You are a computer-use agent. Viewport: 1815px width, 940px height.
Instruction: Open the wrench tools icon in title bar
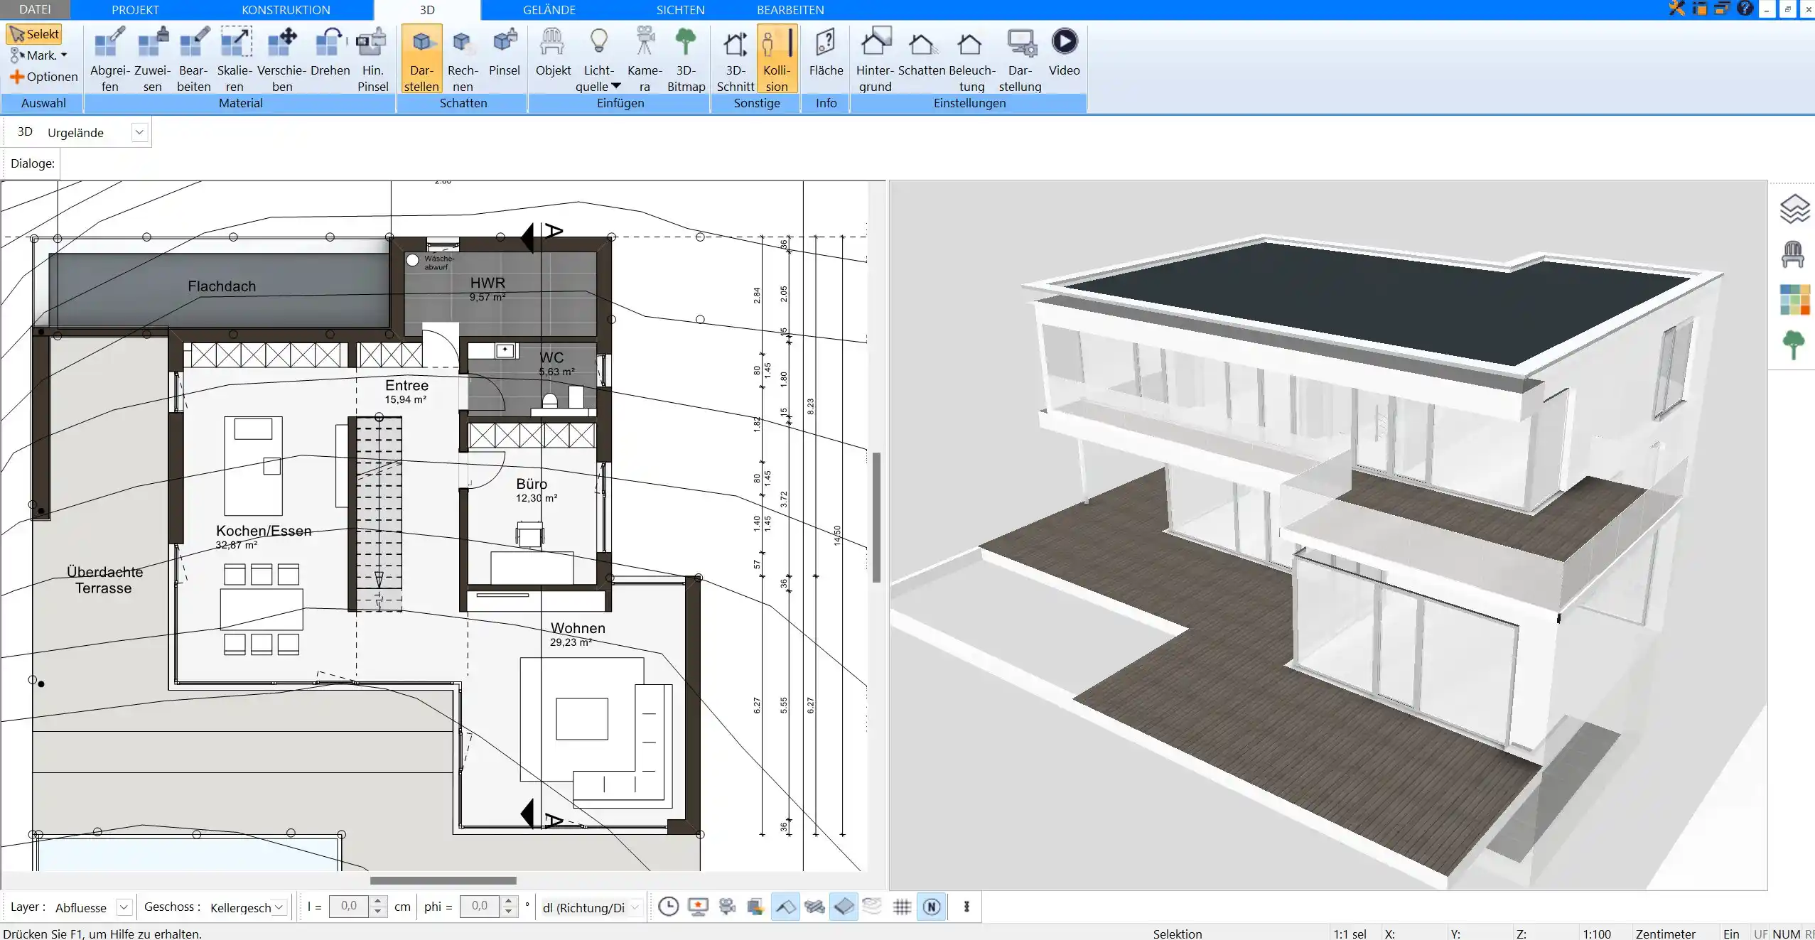1676,9
